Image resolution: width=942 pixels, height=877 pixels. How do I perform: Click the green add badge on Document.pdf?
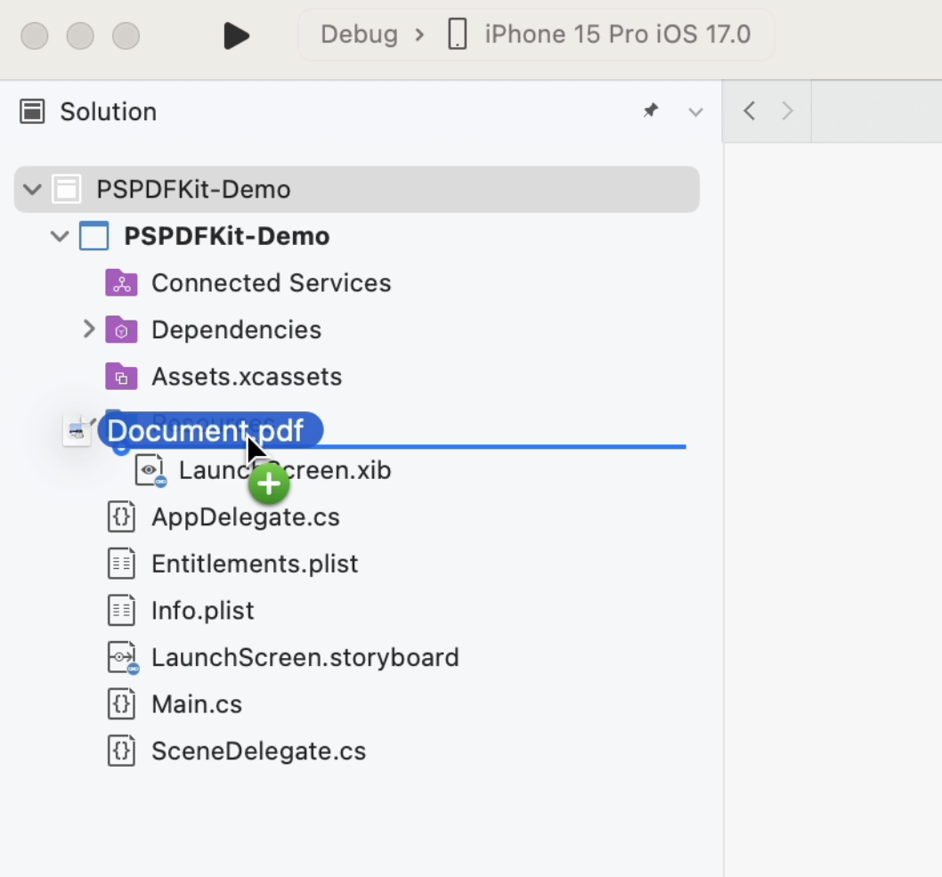[x=269, y=483]
